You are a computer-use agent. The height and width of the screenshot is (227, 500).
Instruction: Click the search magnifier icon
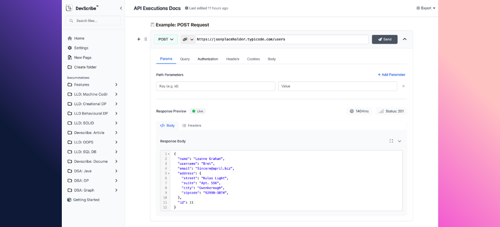[x=71, y=21]
